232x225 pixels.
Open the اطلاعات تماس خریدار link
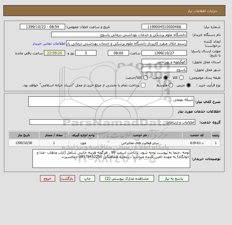(x=49, y=43)
